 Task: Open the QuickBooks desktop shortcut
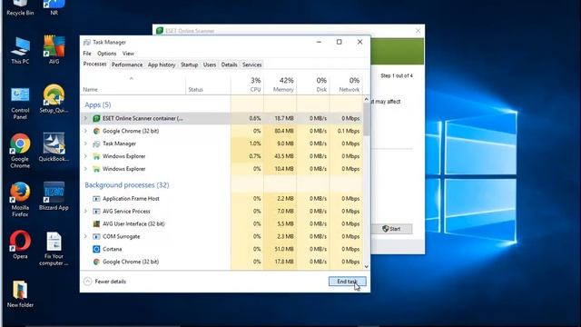pos(54,147)
